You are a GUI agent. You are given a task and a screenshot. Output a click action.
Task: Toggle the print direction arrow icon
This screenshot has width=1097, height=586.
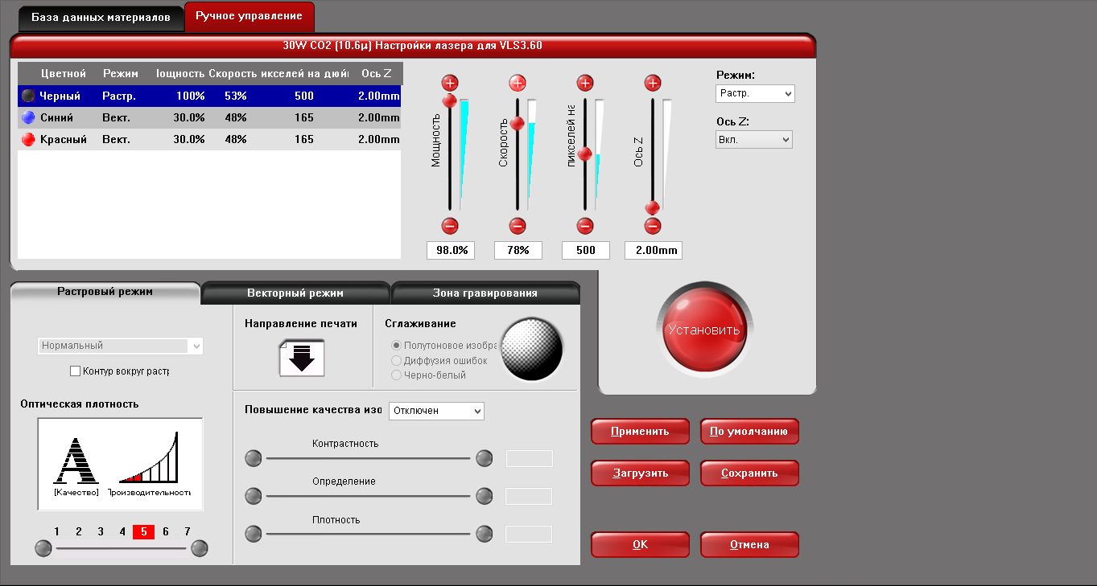click(302, 357)
